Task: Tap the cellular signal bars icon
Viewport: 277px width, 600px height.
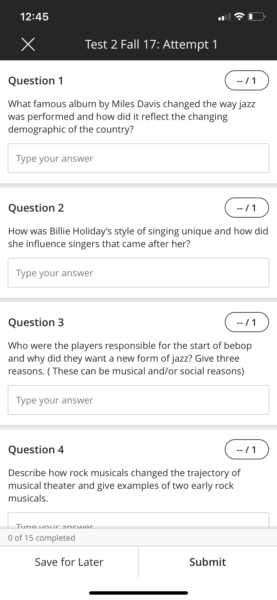Action: [x=224, y=17]
